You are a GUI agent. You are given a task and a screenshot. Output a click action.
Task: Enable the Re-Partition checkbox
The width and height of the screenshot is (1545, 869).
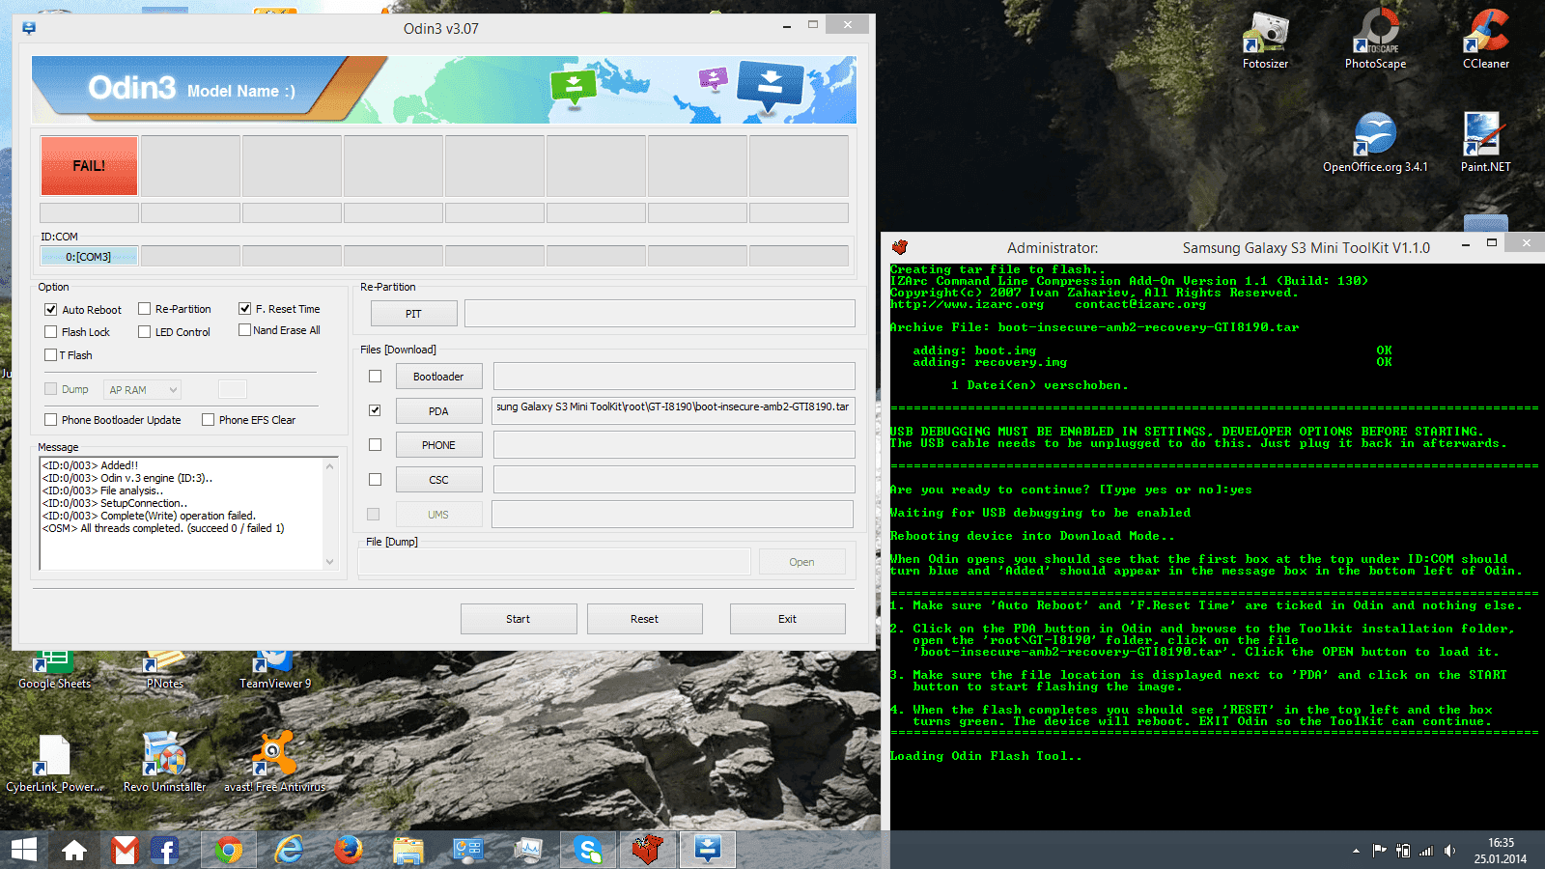click(x=145, y=309)
